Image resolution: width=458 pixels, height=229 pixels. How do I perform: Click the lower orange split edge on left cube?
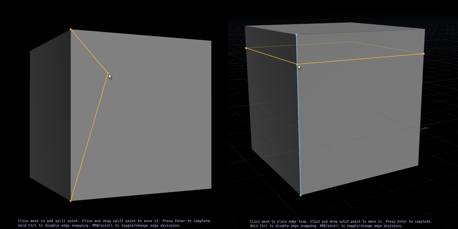pos(89,137)
